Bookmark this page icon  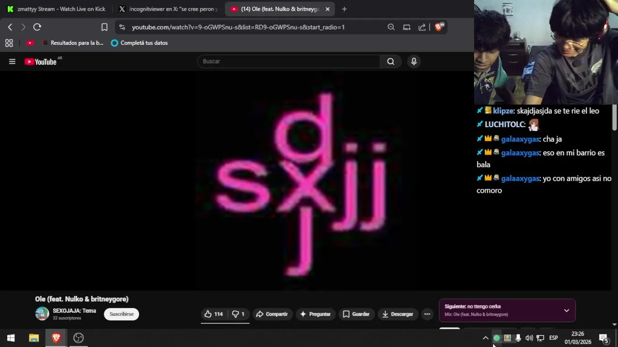click(x=104, y=27)
